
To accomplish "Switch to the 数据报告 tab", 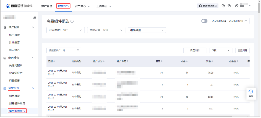I will [63, 6].
